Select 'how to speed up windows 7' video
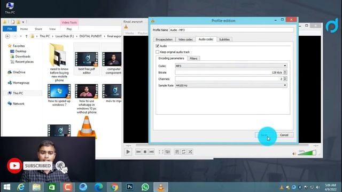The height and width of the screenshot is (192, 342). point(59,95)
